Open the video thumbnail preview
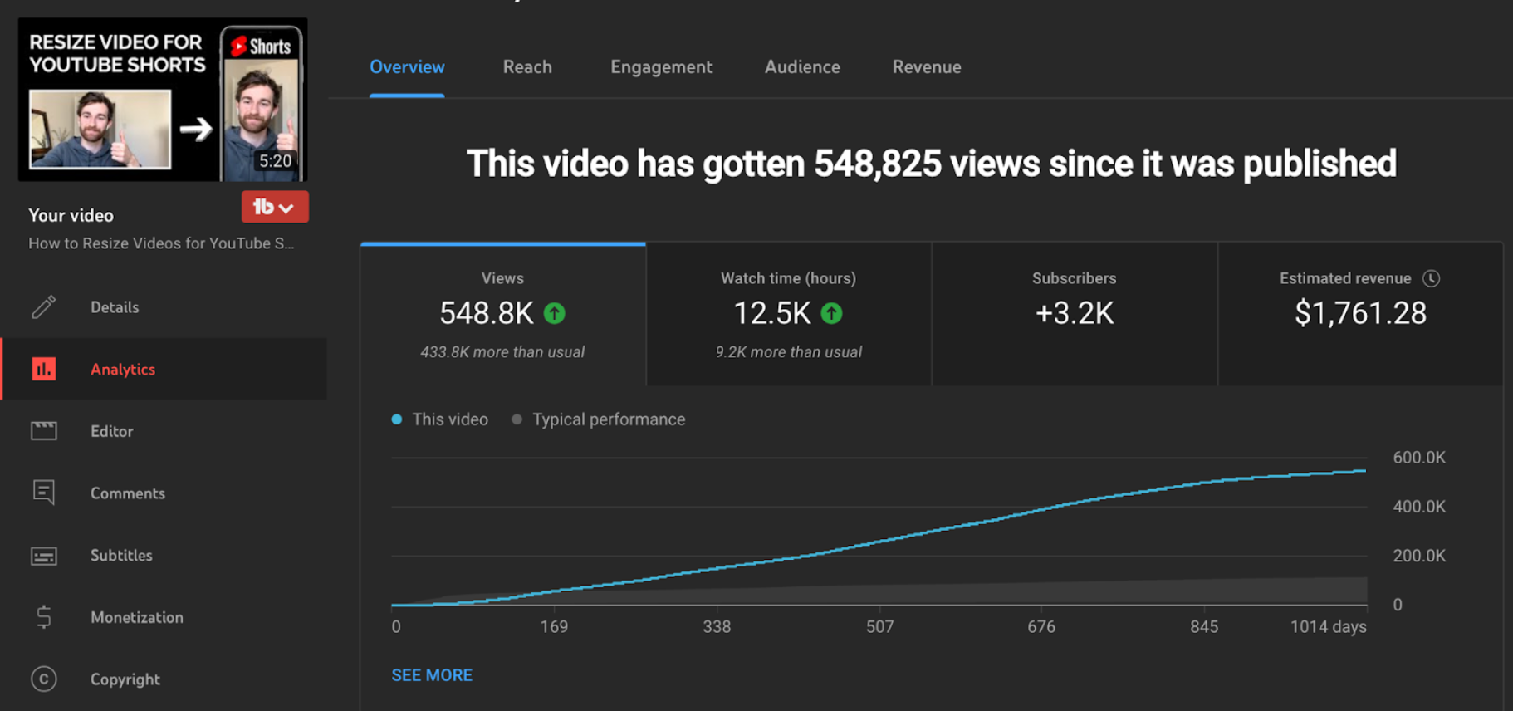Viewport: 1513px width, 711px height. coord(163,100)
